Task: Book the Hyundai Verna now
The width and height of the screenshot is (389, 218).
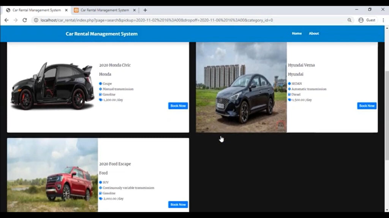Action: (367, 106)
